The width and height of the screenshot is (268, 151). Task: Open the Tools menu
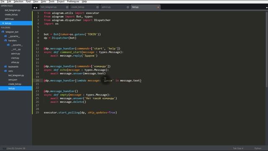[x=52, y=2]
